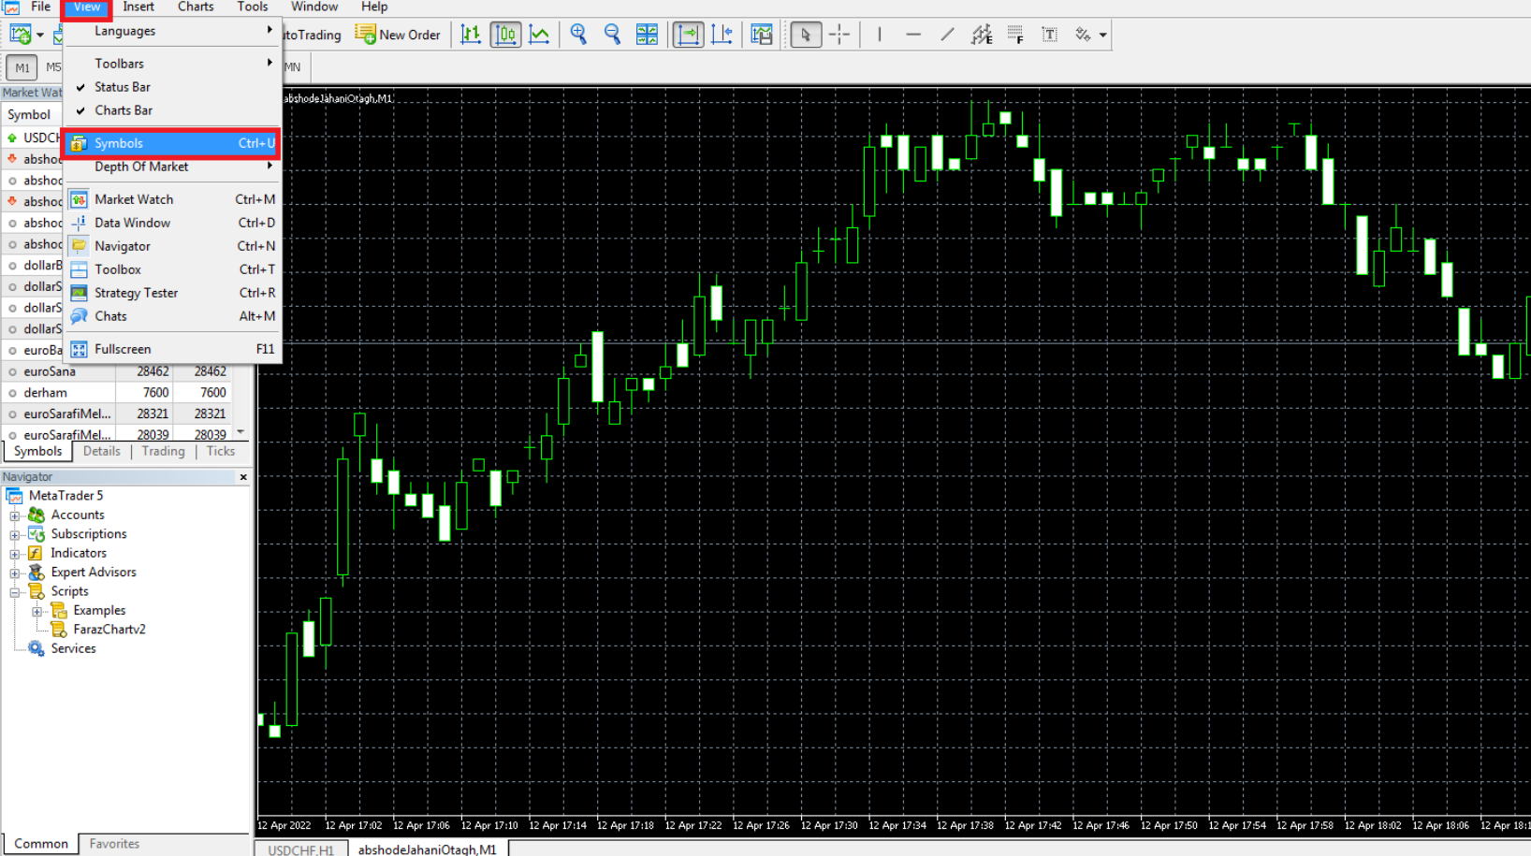Select the M1 timeframe button
This screenshot has width=1531, height=856.
click(22, 67)
